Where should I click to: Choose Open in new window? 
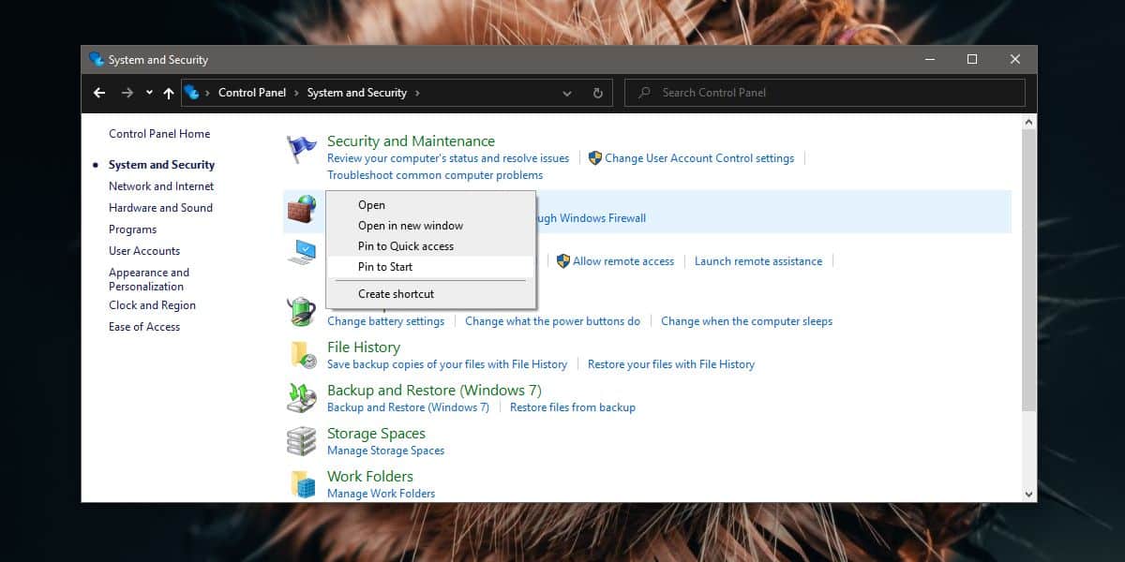pos(431,226)
